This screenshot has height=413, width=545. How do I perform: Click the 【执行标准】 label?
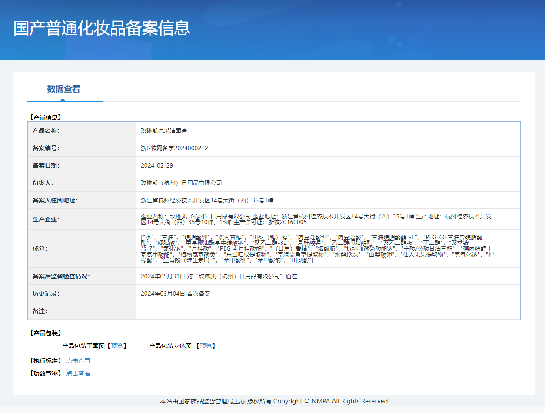tap(46, 361)
